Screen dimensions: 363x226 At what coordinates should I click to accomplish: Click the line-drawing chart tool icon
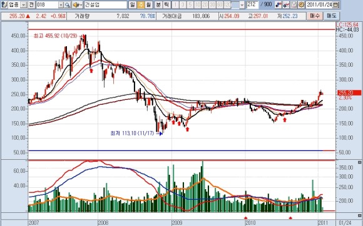286,4
